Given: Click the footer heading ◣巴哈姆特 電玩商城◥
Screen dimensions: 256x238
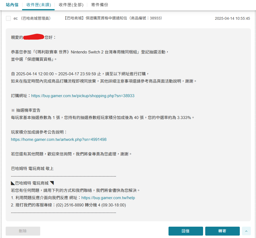Looking at the screenshot, I should tap(32, 183).
